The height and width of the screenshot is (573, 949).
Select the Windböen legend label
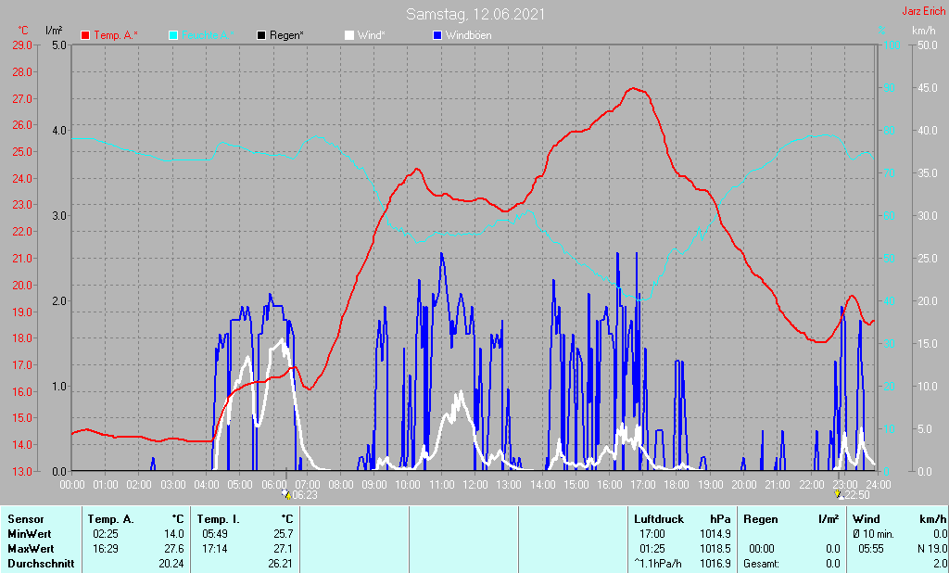click(x=468, y=35)
